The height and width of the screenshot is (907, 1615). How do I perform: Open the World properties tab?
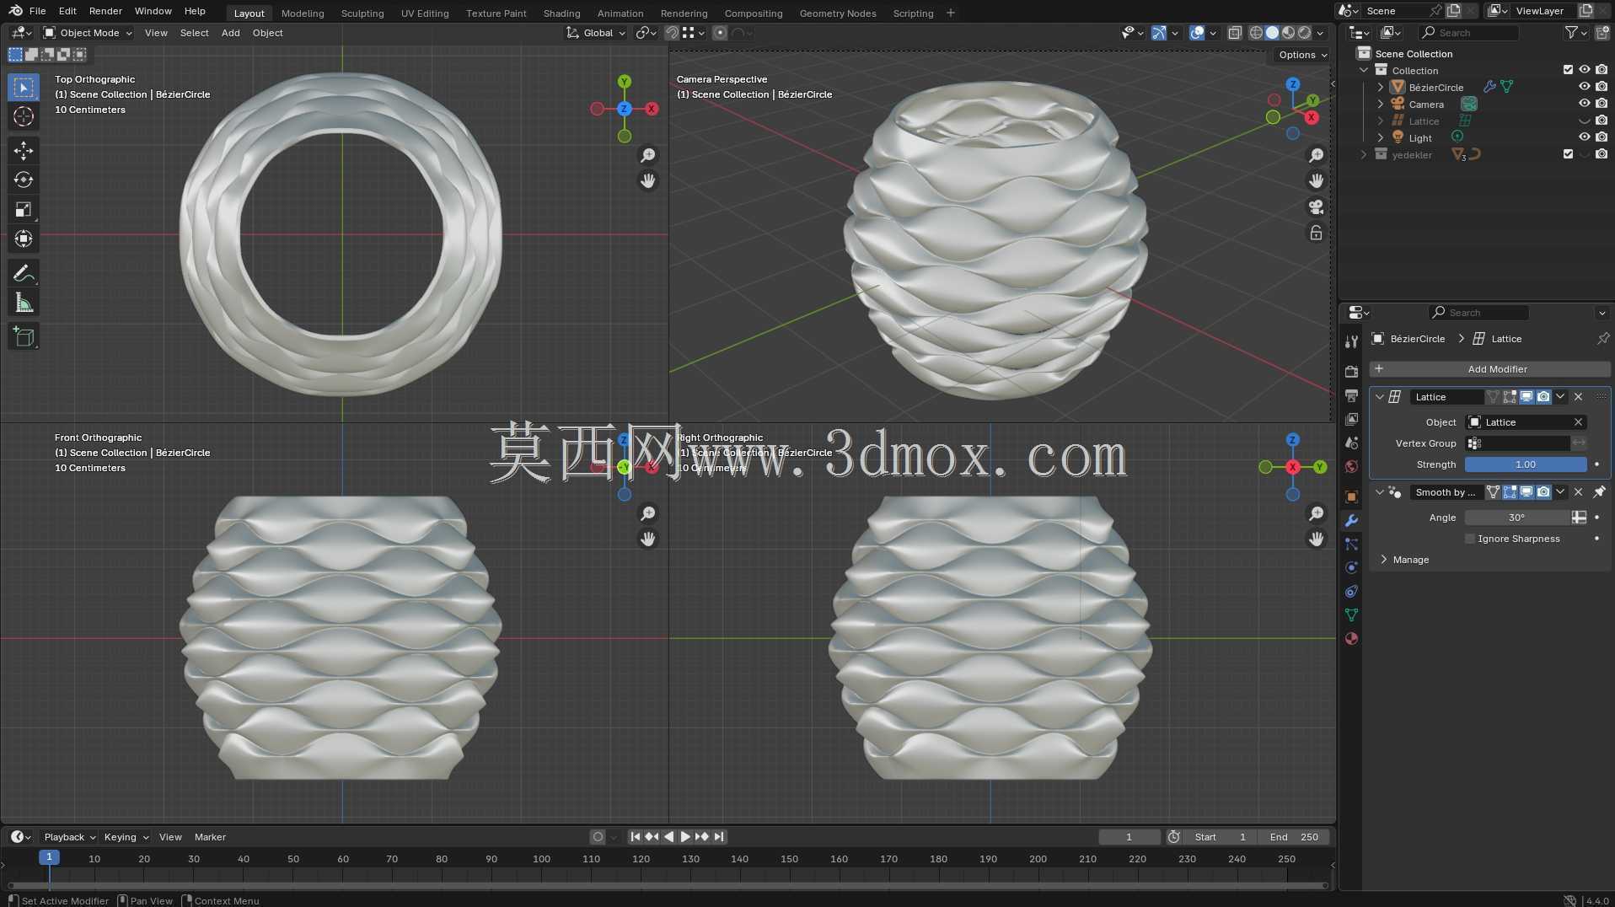point(1351,467)
